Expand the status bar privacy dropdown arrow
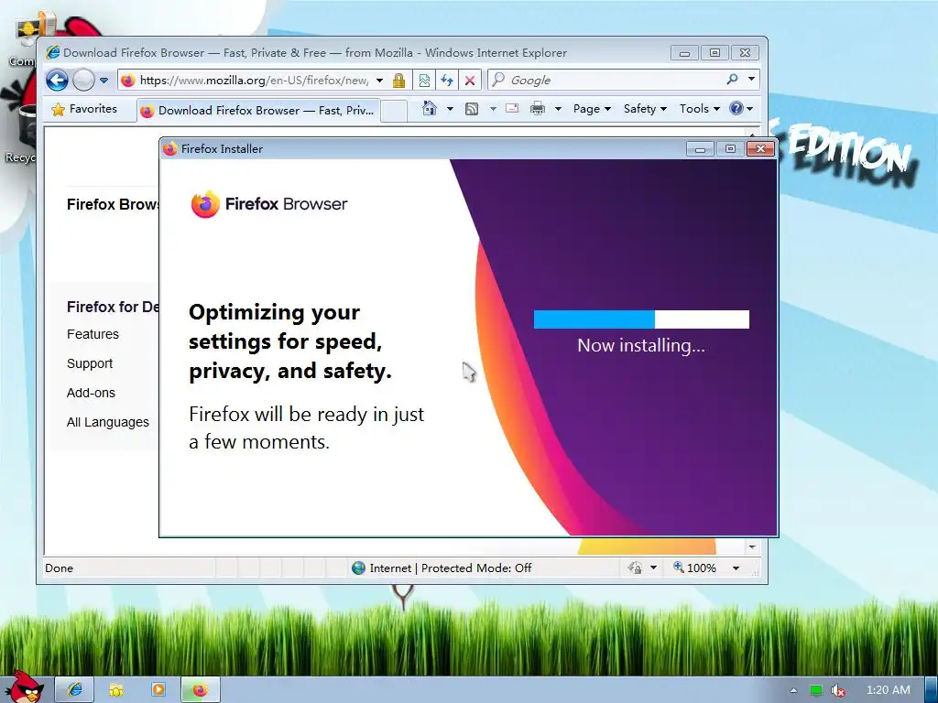Viewport: 938px width, 703px height. coord(653,568)
